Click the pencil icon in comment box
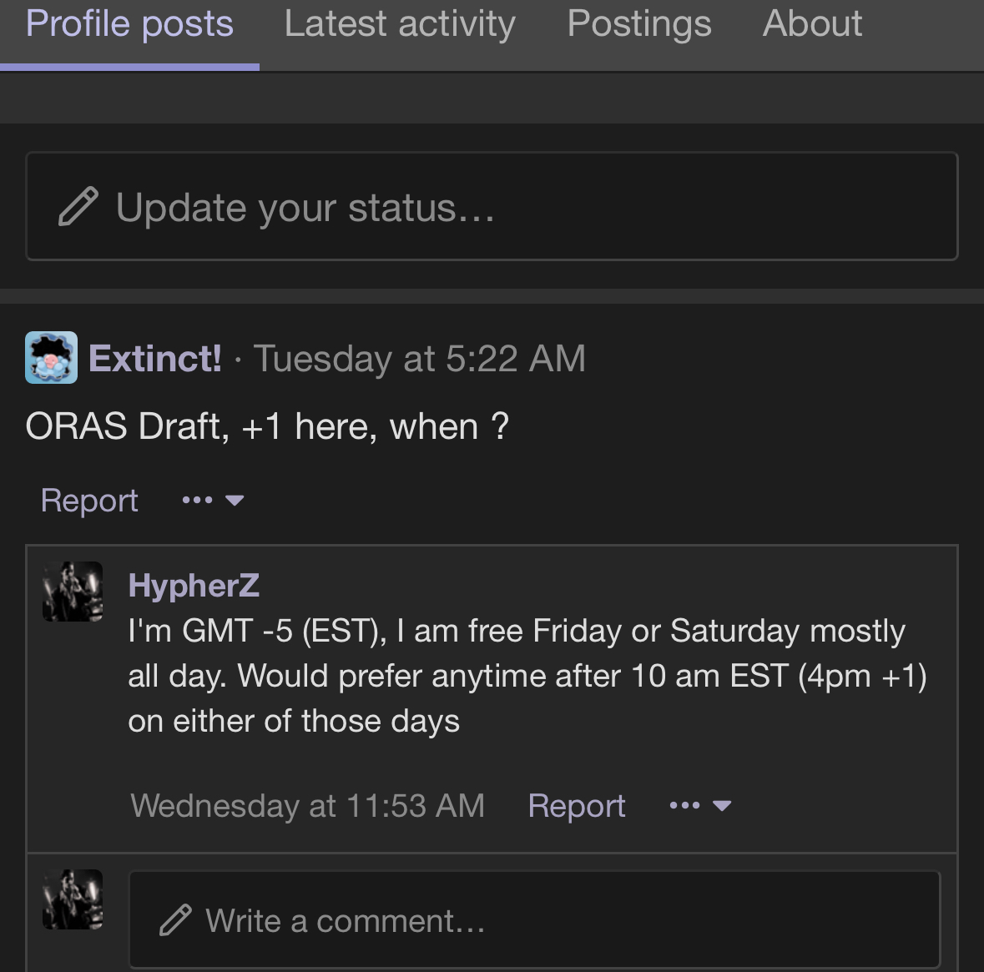984x972 pixels. tap(175, 920)
